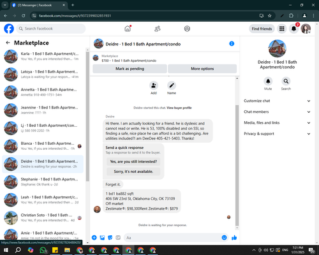
Task: Send quick response Yes, are you still interested?
Action: [133, 161]
